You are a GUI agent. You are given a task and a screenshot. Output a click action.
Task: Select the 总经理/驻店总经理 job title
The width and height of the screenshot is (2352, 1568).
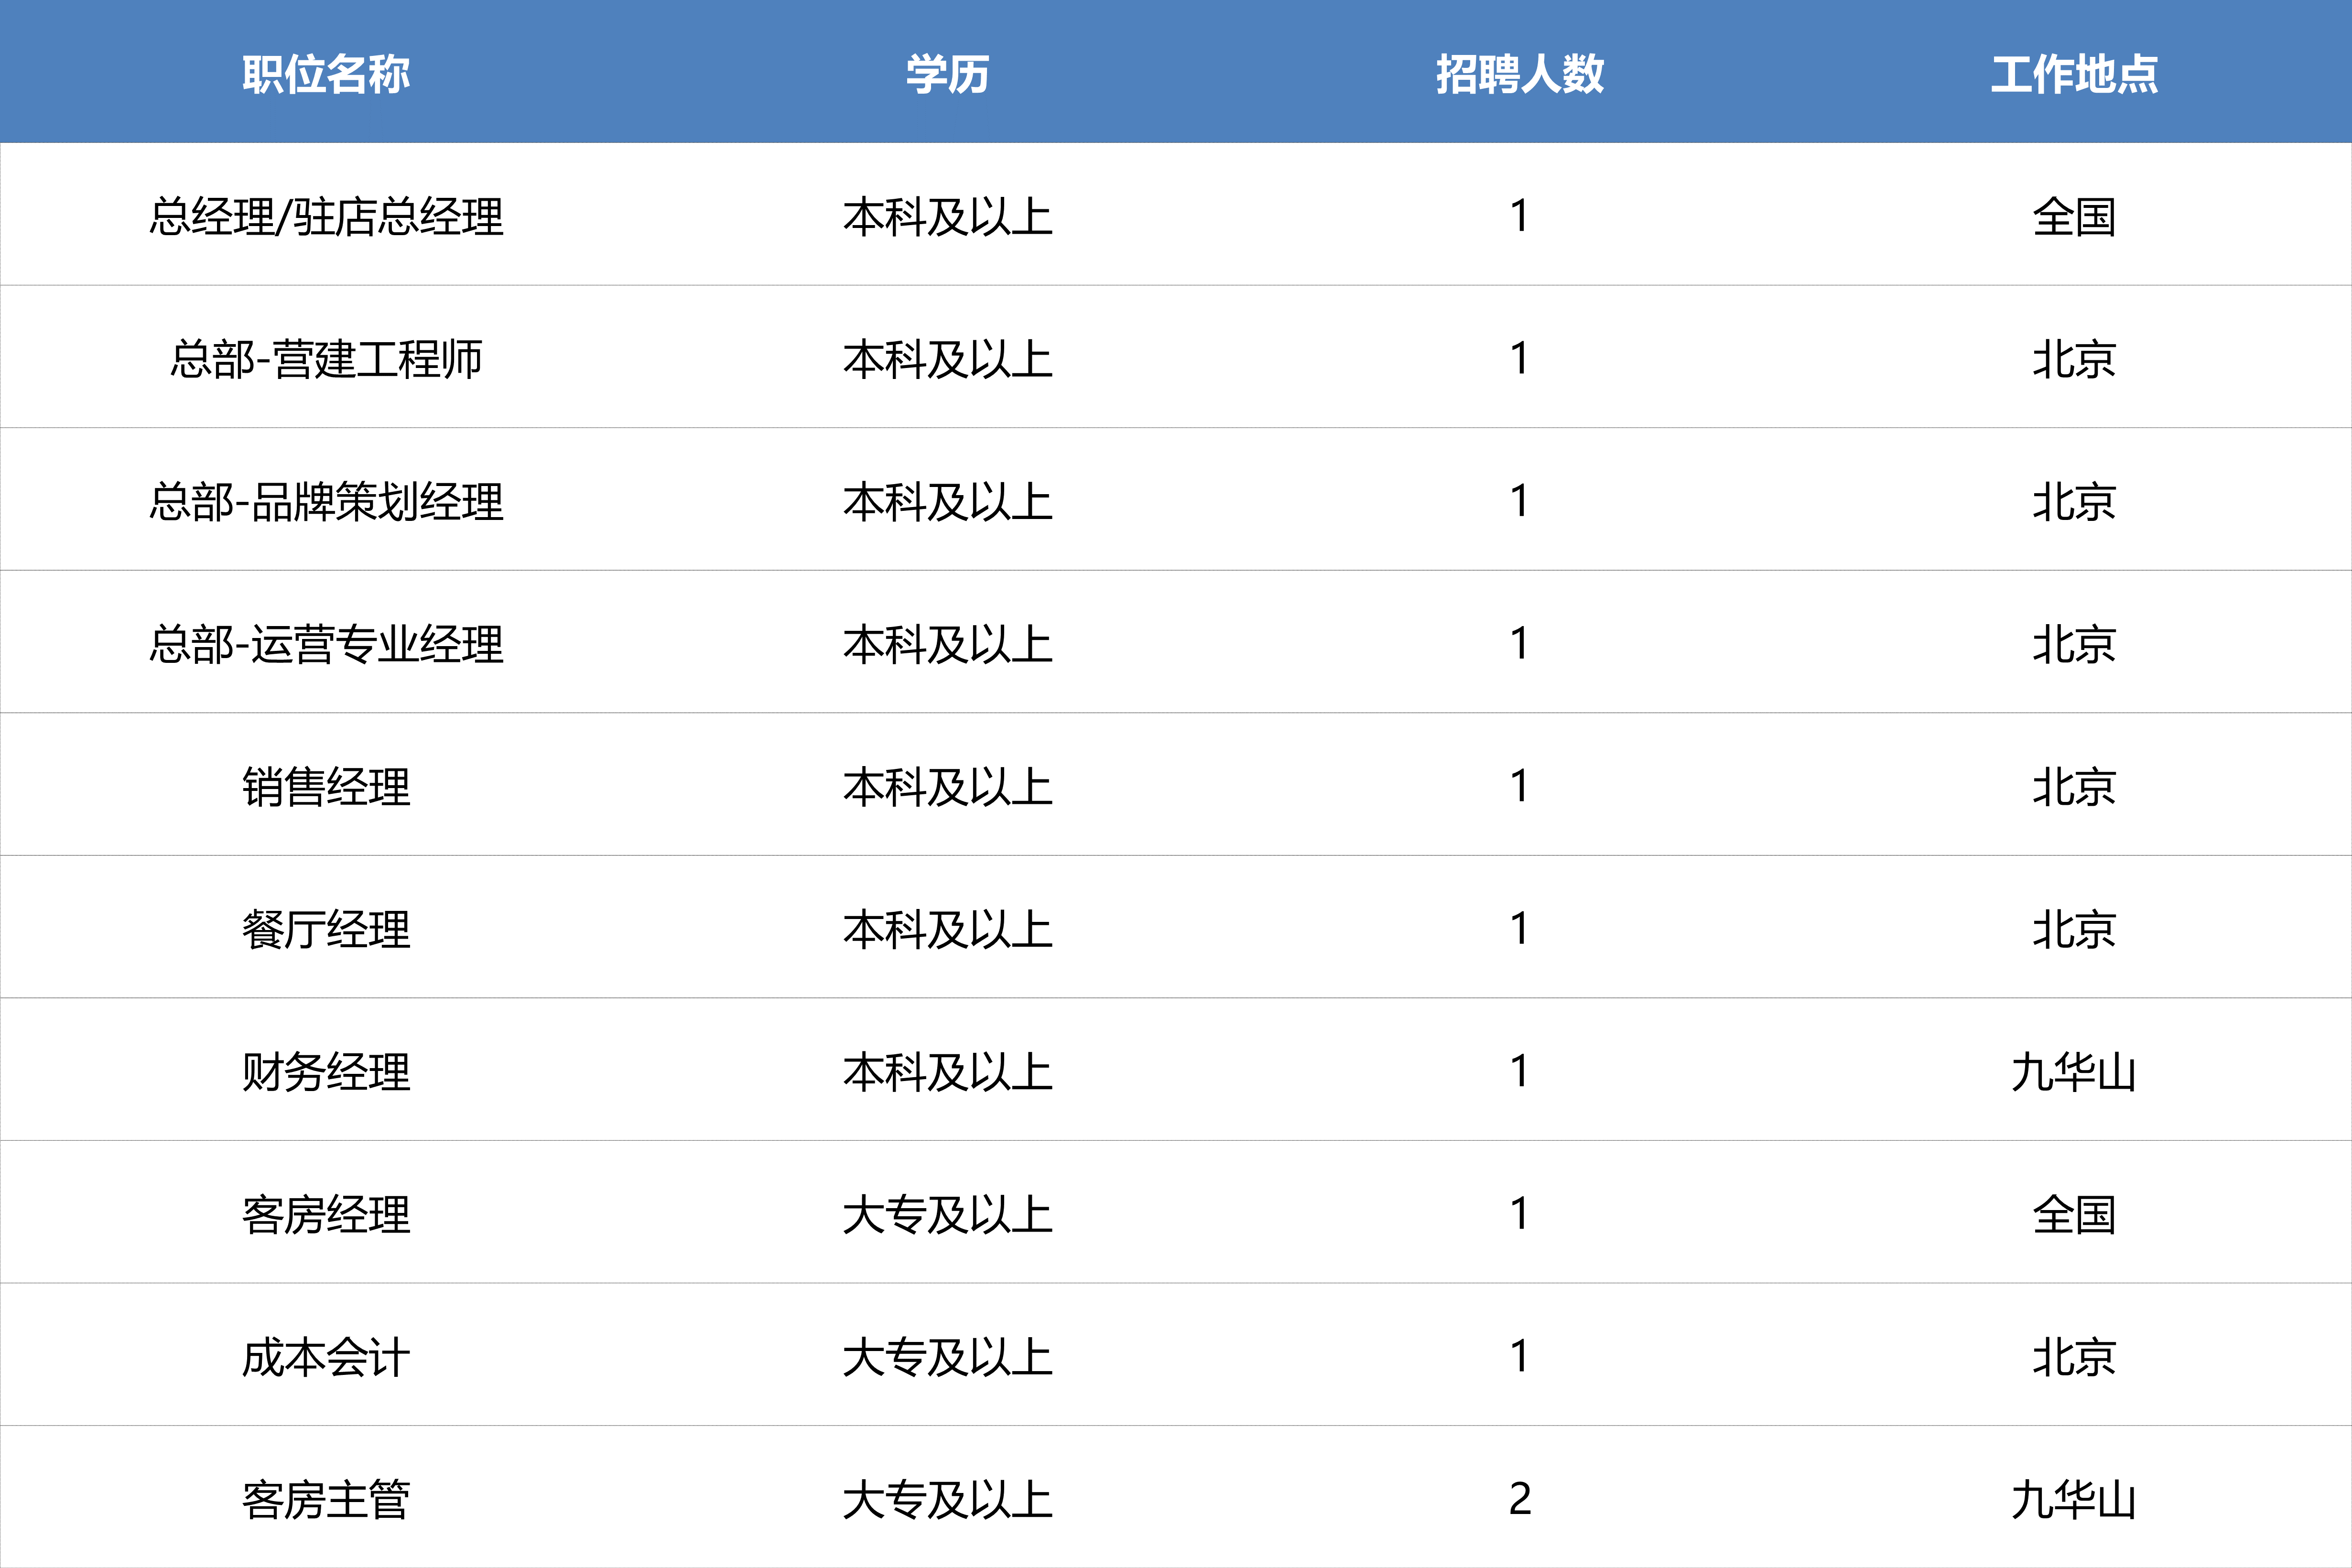(326, 217)
